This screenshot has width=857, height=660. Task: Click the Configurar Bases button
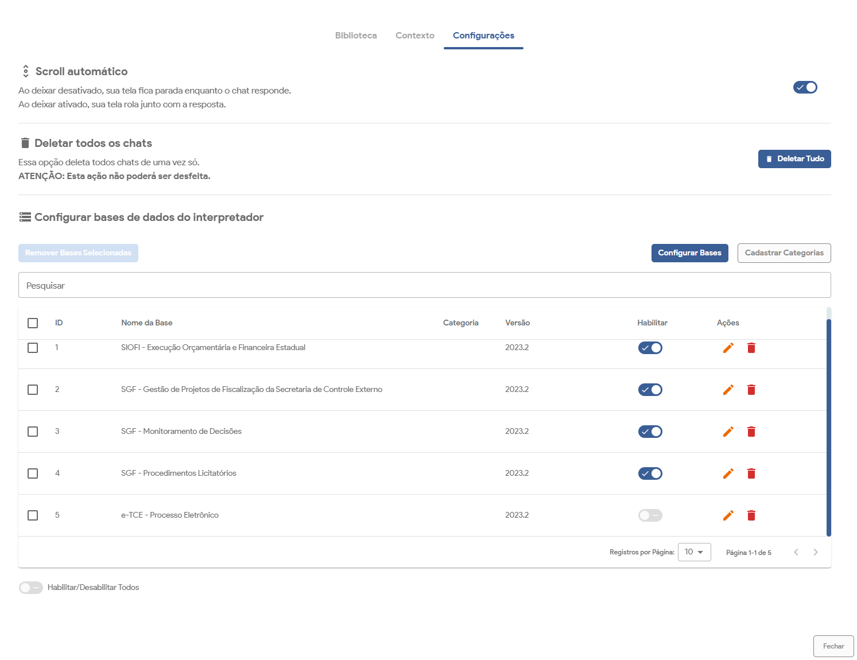click(689, 253)
